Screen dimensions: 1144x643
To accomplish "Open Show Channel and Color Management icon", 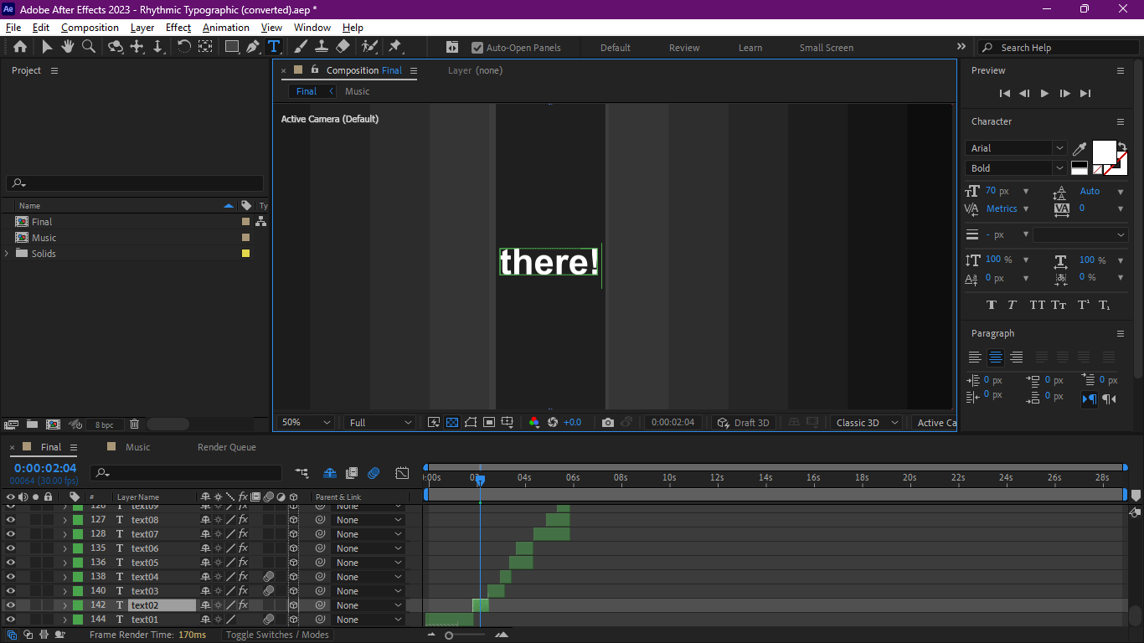I will click(x=534, y=423).
